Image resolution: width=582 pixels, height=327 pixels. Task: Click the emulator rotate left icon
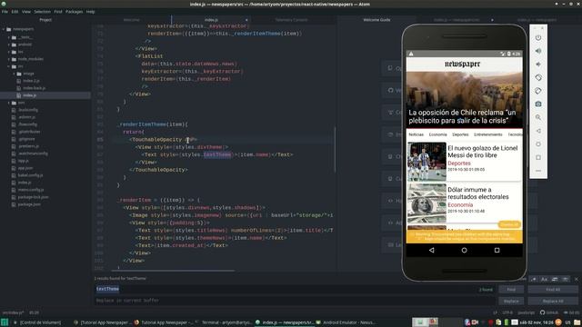538,77
